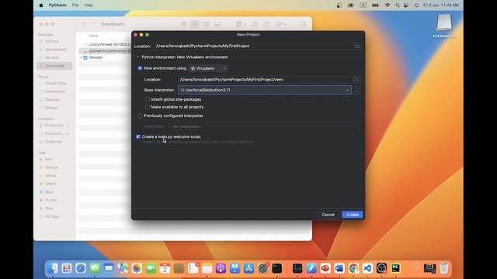This screenshot has width=497, height=279.
Task: Go back in Finder window
Action: [84, 24]
